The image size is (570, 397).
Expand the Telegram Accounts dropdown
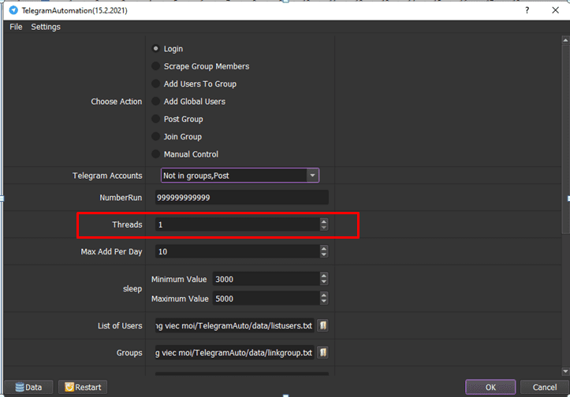[x=312, y=176]
